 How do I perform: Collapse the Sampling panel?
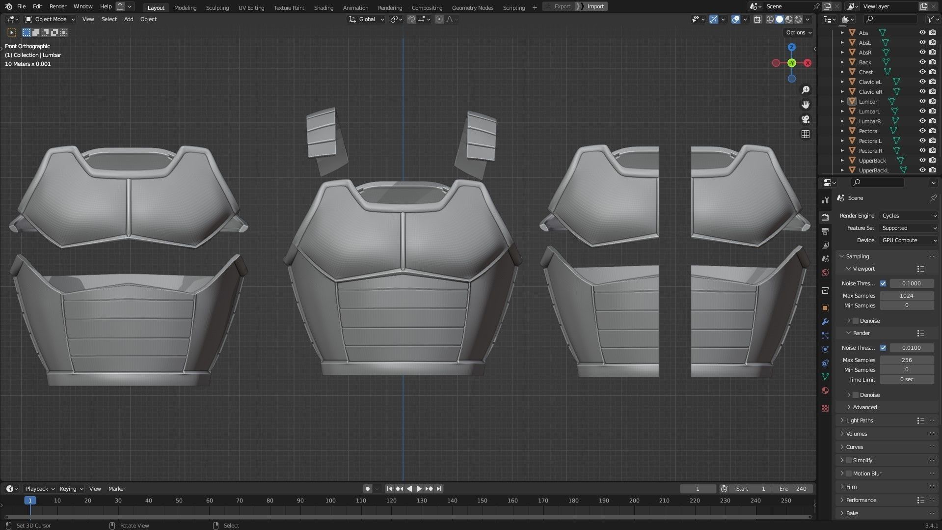[x=857, y=256]
